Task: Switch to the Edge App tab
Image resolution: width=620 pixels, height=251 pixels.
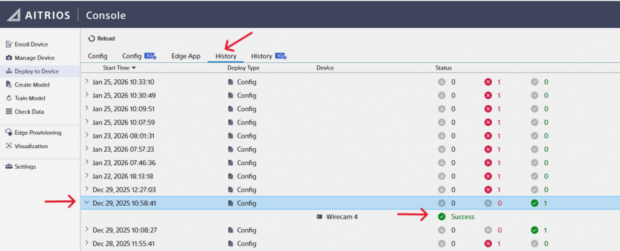Action: click(185, 56)
